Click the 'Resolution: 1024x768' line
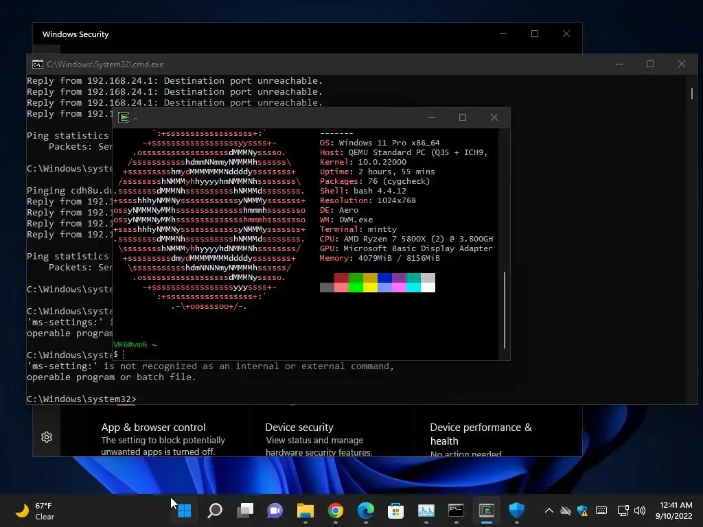The image size is (703, 527). (368, 200)
